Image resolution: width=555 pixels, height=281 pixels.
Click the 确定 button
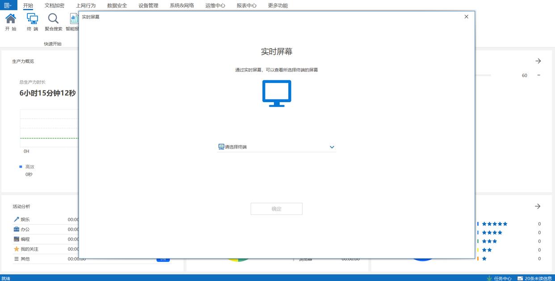click(x=277, y=209)
